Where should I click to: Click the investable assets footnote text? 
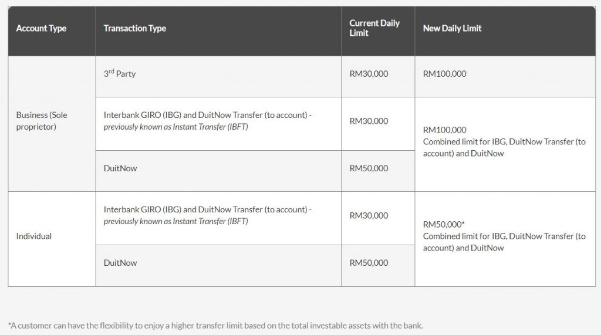click(x=215, y=325)
